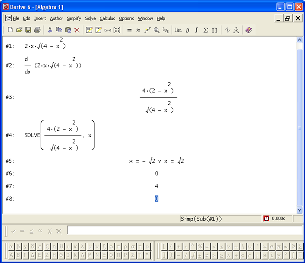The image size is (306, 264).
Task: Click the limit (lim) toolbar icon
Action: click(x=178, y=30)
